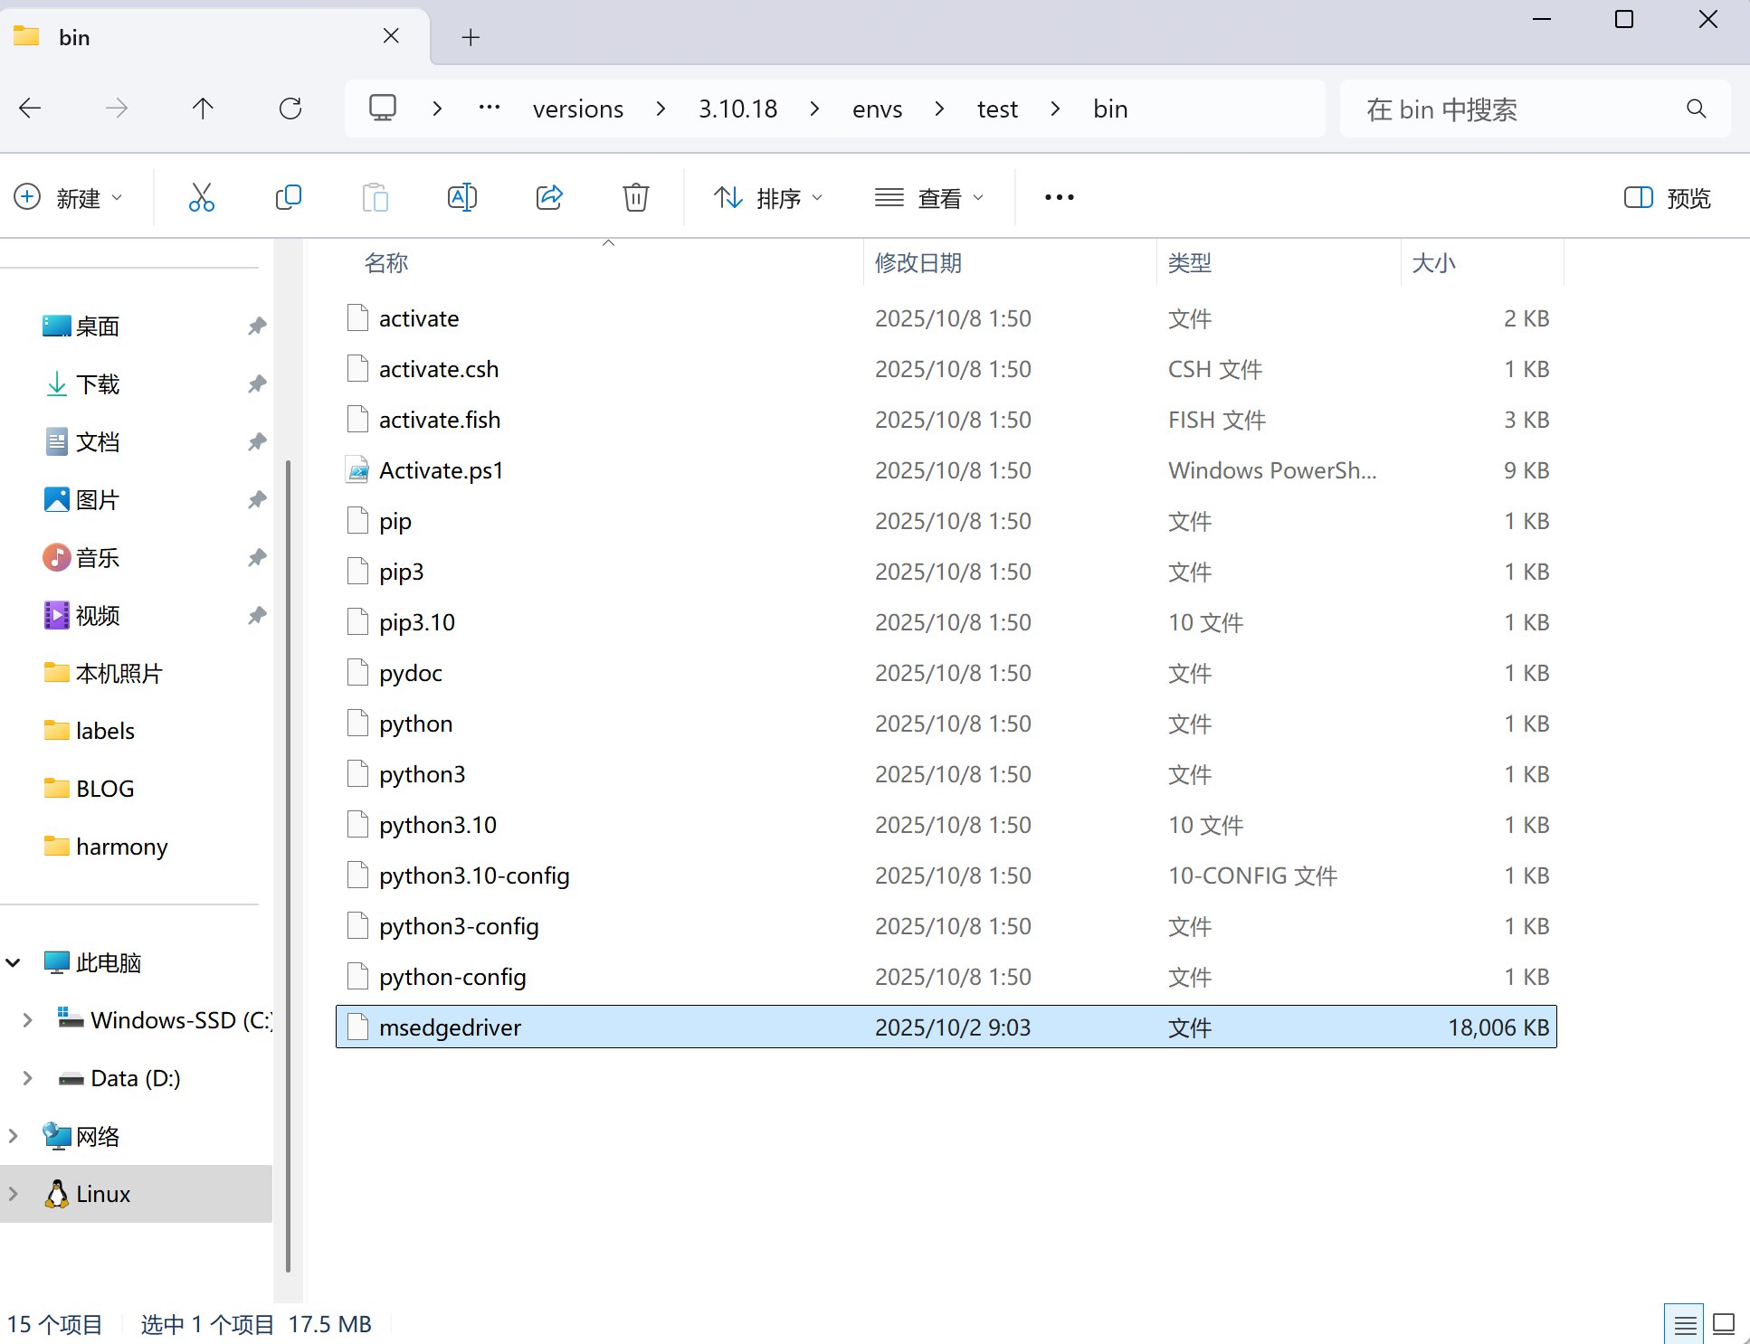Click the envs breadcrumb segment
Viewport: 1750px width, 1344px height.
coord(877,109)
